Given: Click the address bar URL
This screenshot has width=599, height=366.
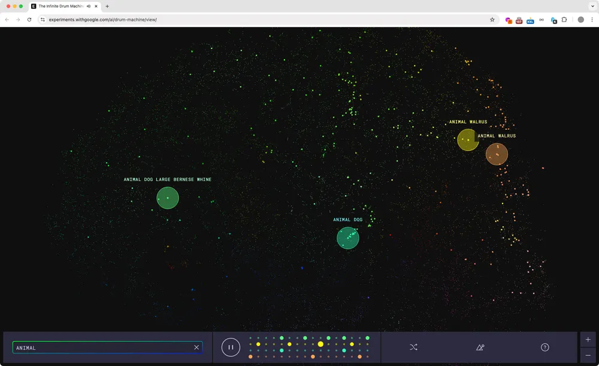Looking at the screenshot, I should pyautogui.click(x=103, y=20).
